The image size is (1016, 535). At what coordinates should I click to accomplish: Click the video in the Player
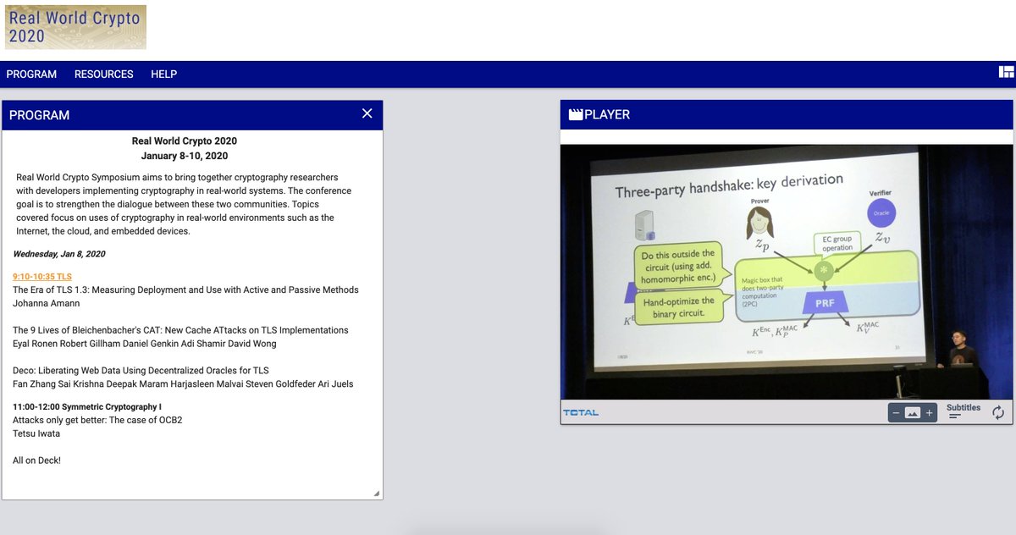(x=787, y=271)
